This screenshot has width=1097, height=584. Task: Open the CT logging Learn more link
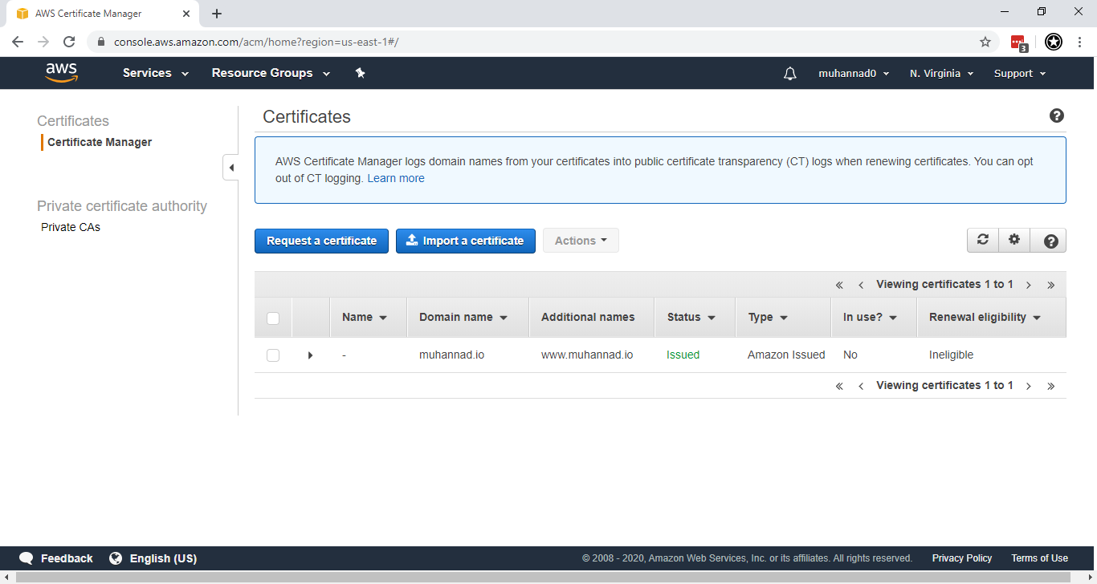tap(395, 177)
